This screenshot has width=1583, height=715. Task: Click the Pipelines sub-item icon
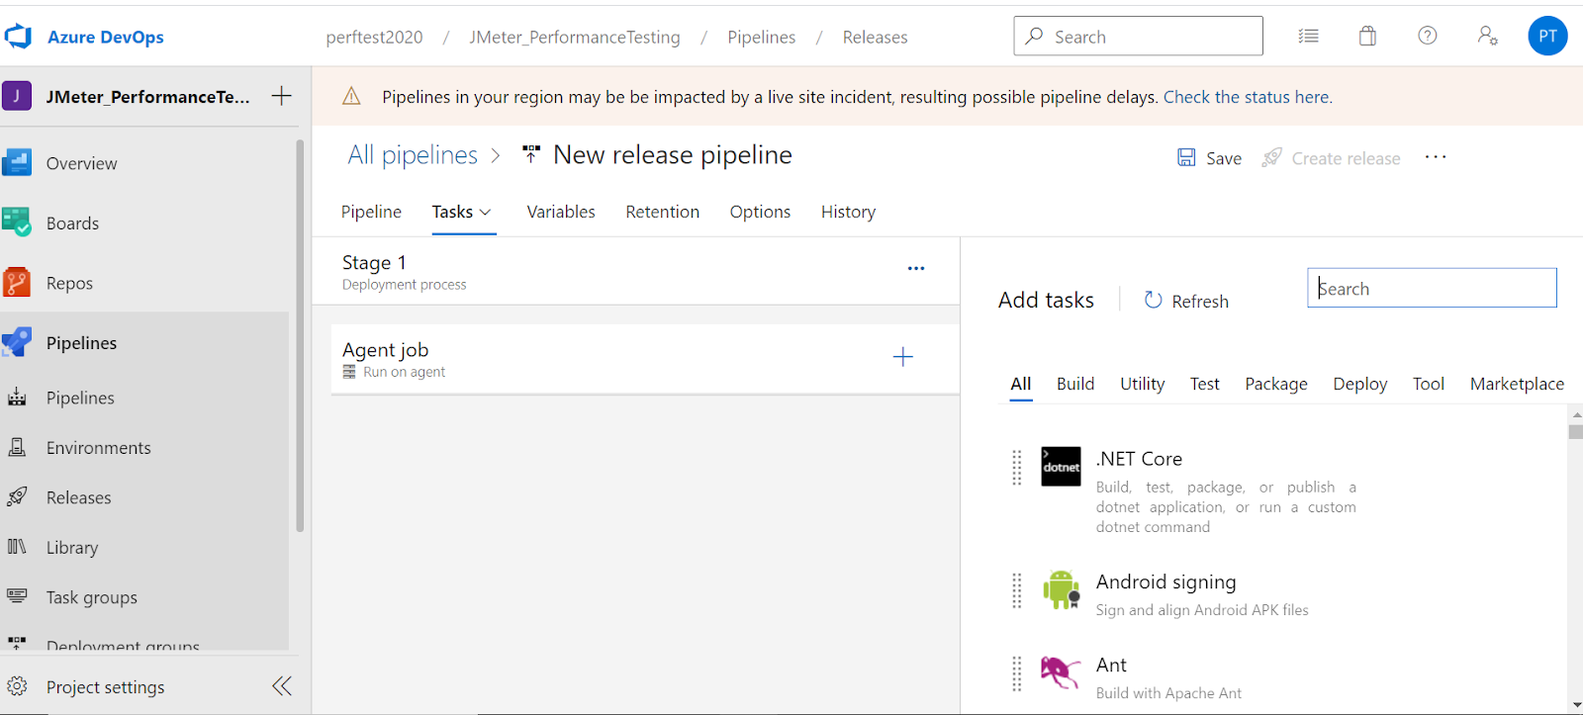click(x=17, y=398)
